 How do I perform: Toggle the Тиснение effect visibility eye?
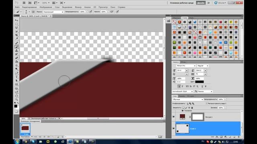coord(182,111)
